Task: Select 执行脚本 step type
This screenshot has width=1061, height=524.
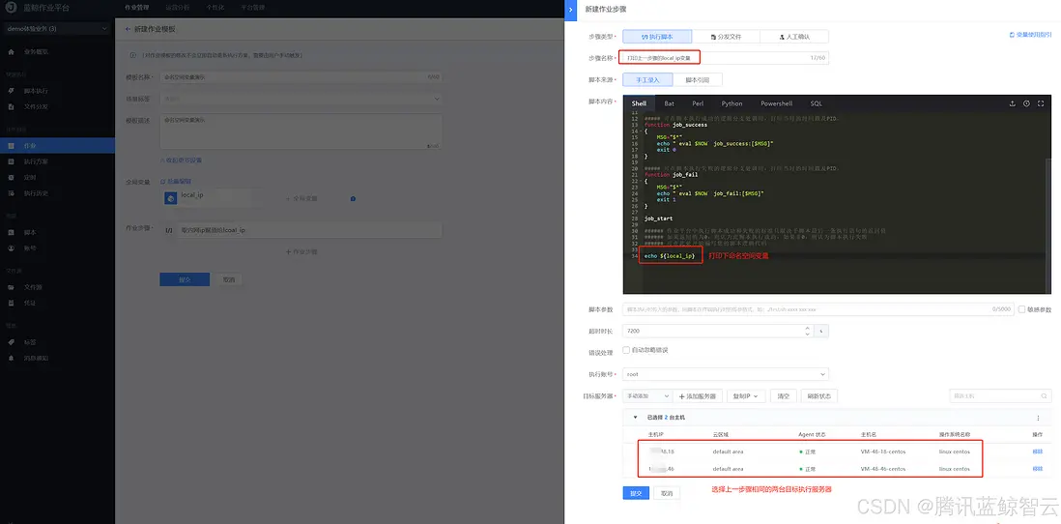Action: pos(657,37)
